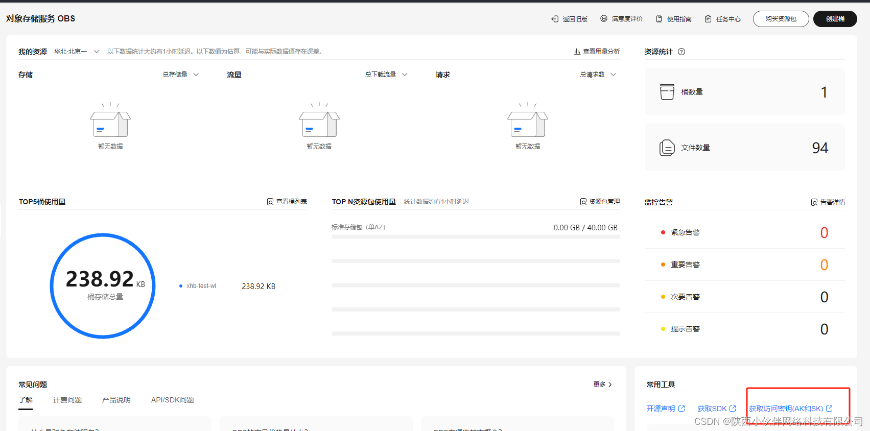Open the 获取访问密钥(AK和SK) link

[x=786, y=409]
